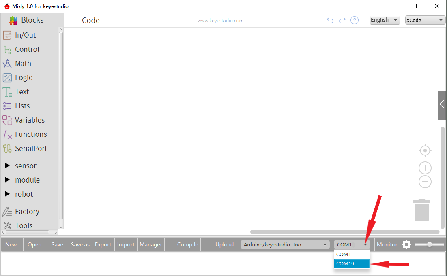Image resolution: width=447 pixels, height=276 pixels.
Task: Click the Compile button
Action: [x=187, y=245]
